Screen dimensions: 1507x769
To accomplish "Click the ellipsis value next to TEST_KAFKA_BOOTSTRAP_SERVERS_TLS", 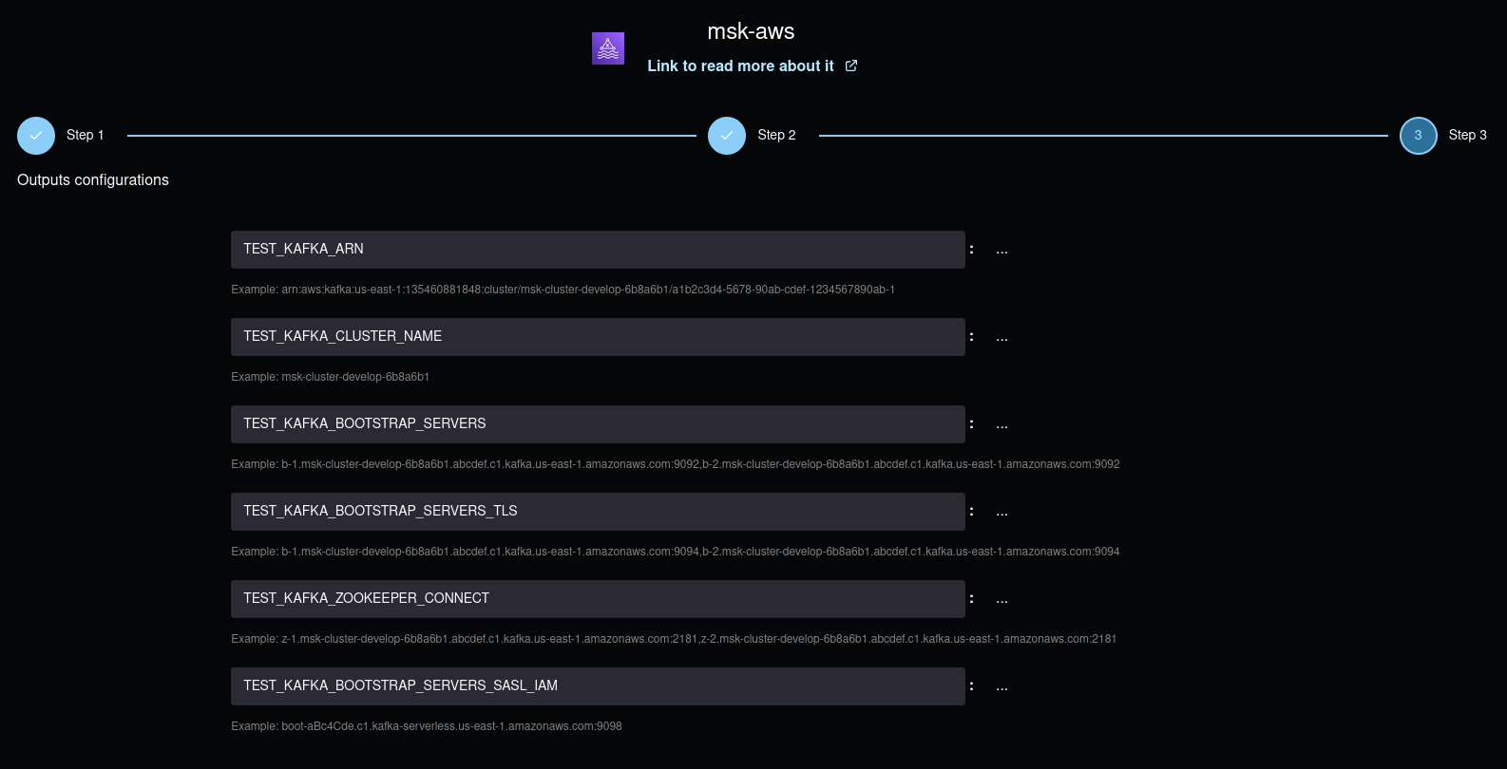I will tap(1001, 513).
